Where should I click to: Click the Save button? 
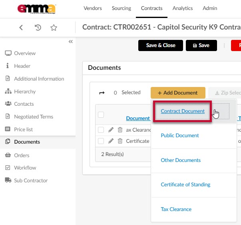point(201,45)
